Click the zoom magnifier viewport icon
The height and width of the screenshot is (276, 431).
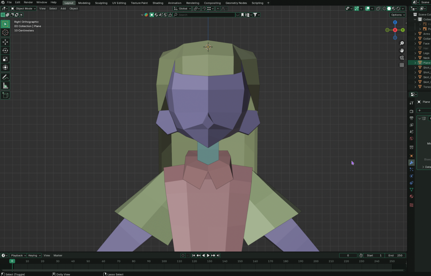(402, 43)
